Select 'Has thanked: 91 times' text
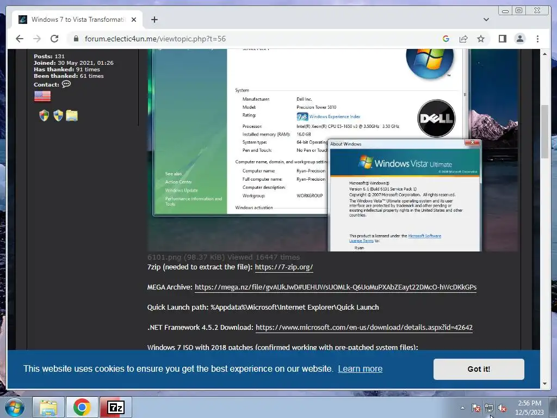 67,69
